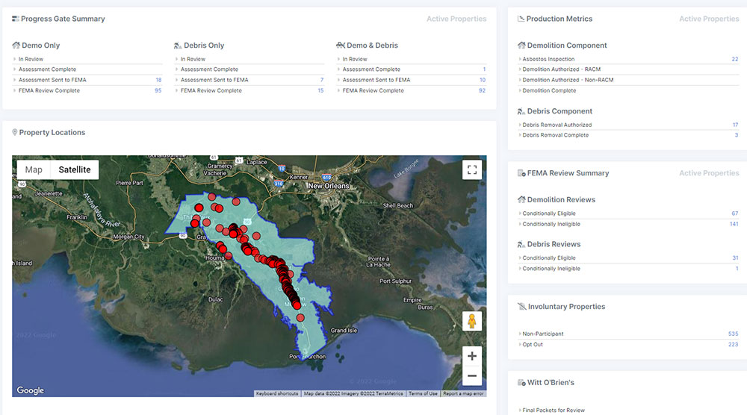Click the red property marker near Grand Isle
This screenshot has height=415, width=747.
coord(300,317)
